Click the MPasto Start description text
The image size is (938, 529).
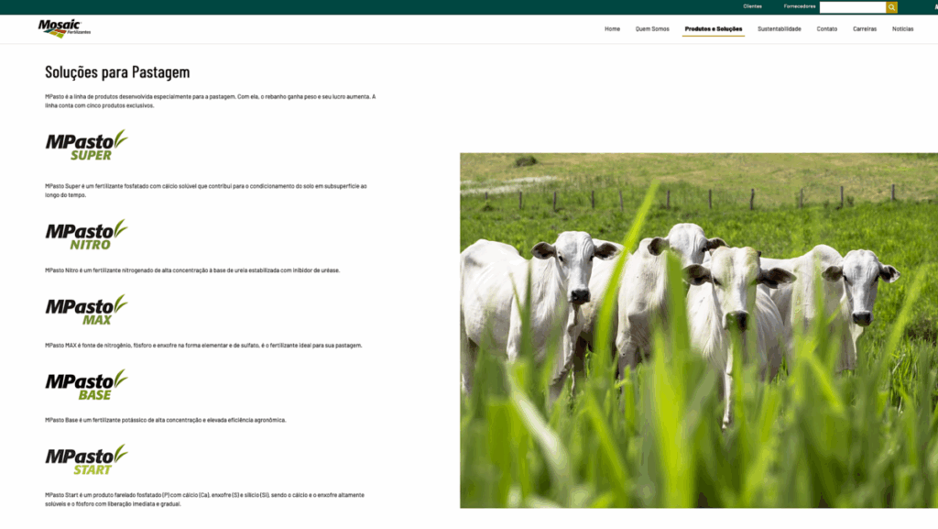tap(204, 500)
